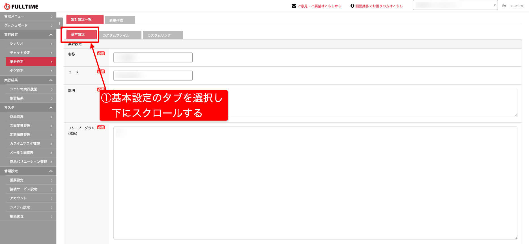The width and height of the screenshot is (529, 244).
Task: Open the システム設定 sidebar item
Action: point(31,207)
